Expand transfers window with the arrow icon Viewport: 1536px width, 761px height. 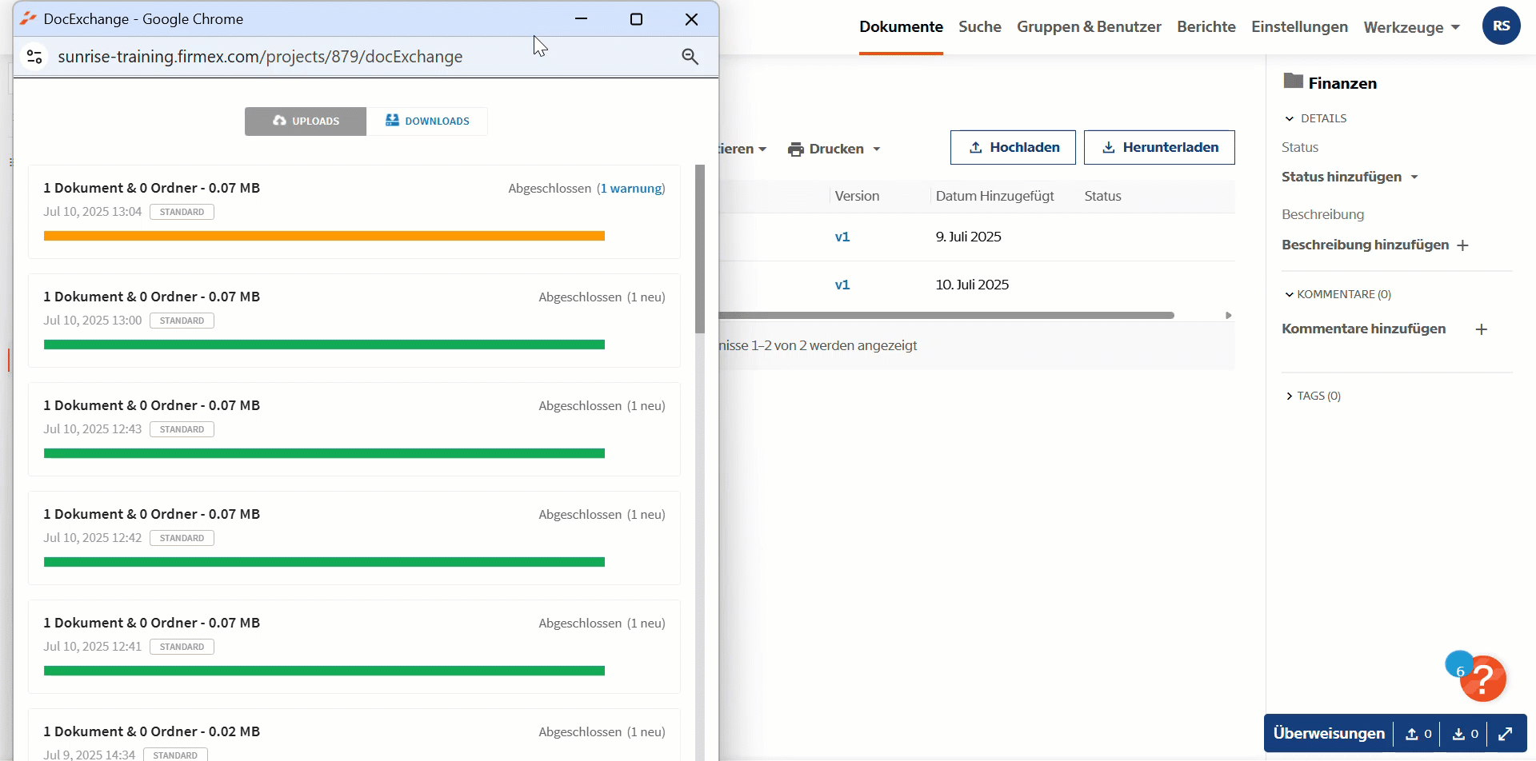click(1506, 734)
